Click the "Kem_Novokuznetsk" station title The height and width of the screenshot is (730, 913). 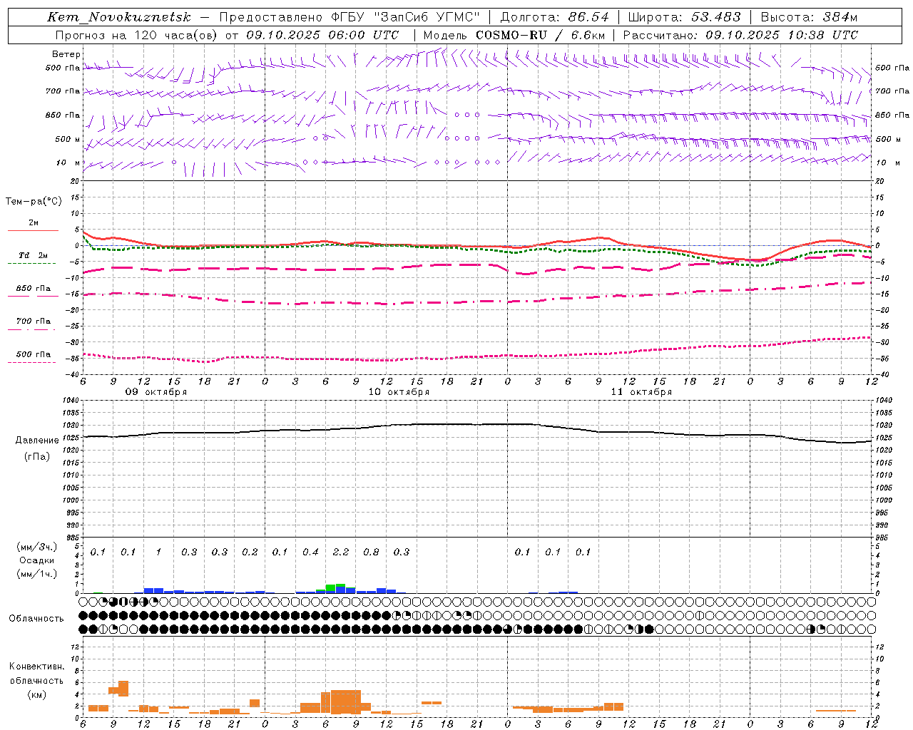click(118, 17)
